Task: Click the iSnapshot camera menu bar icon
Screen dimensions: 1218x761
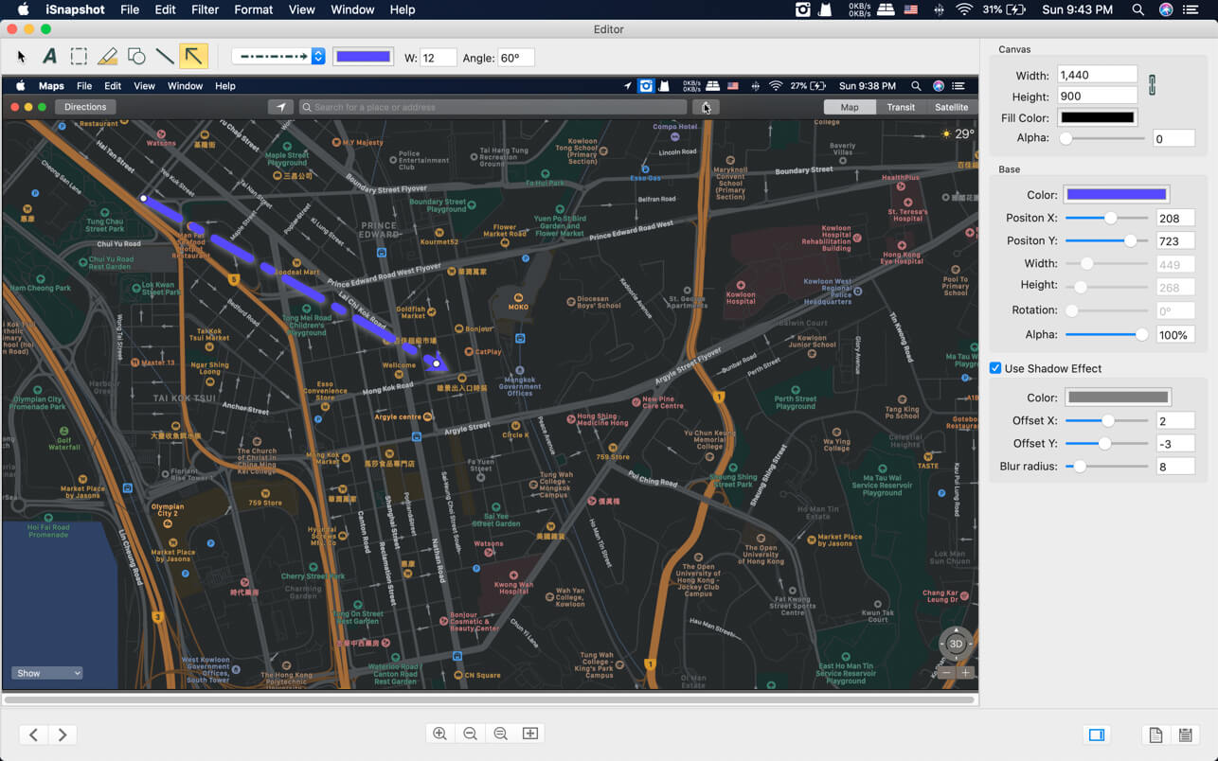Action: click(802, 9)
